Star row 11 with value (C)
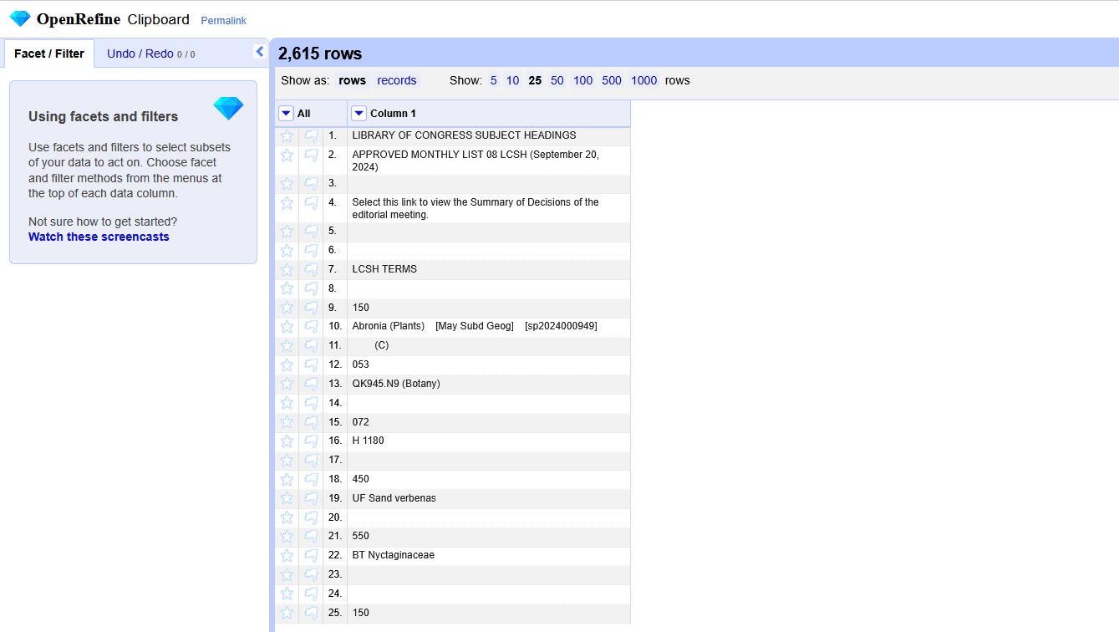Viewport: 1119px width, 632px height. coord(287,345)
